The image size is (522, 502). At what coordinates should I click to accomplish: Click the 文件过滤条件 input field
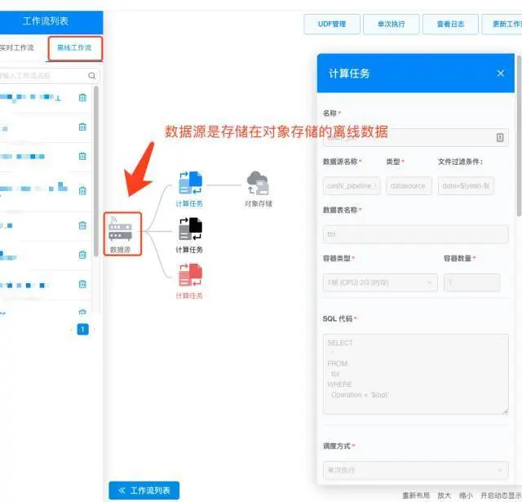(466, 186)
